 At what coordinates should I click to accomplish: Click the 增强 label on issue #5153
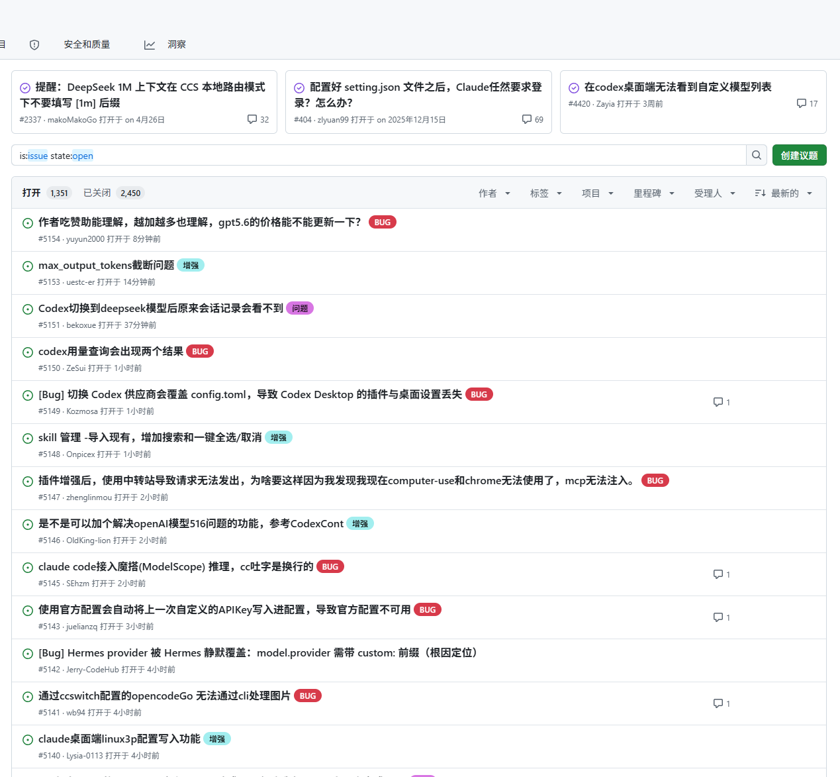pos(191,265)
